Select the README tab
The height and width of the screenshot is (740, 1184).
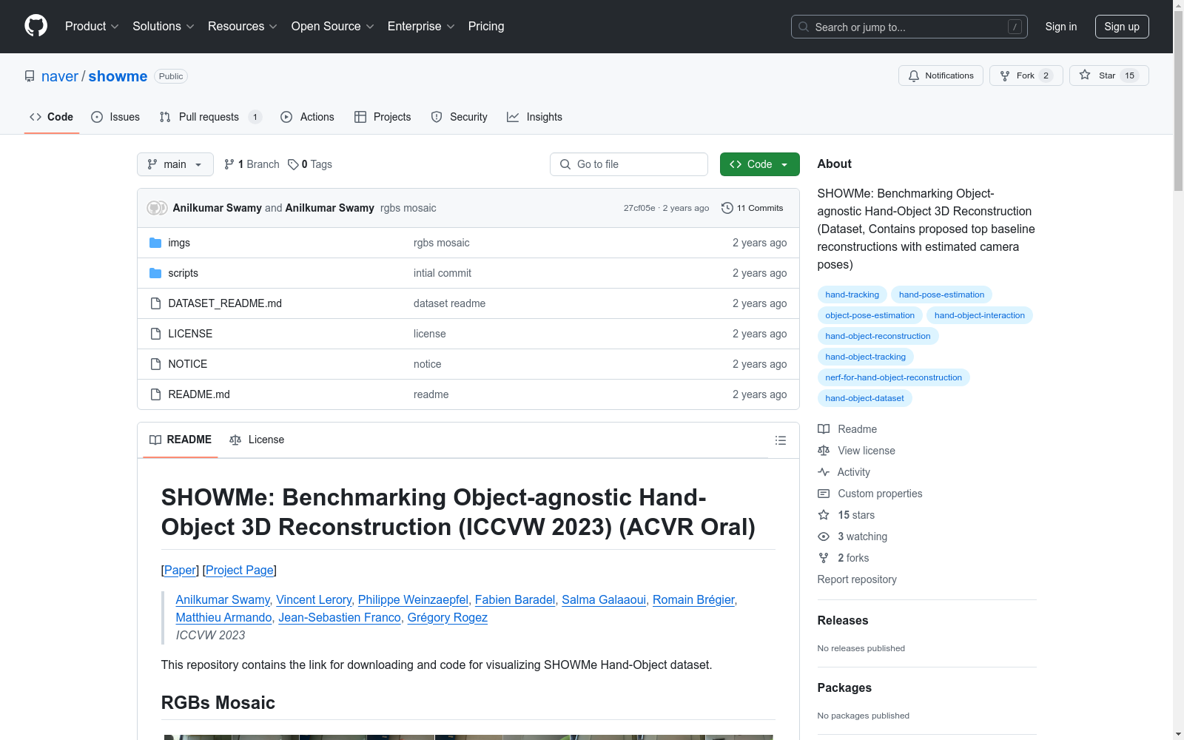coord(181,440)
